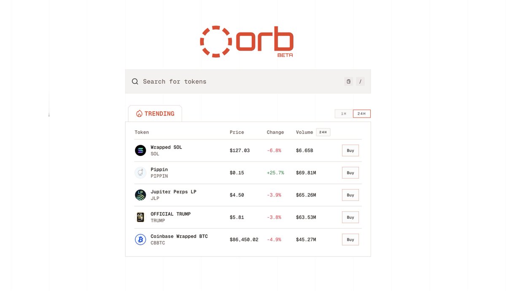Viewport: 506px width, 291px height.
Task: Select the Jupiter Perps LP token logo
Action: tap(140, 195)
